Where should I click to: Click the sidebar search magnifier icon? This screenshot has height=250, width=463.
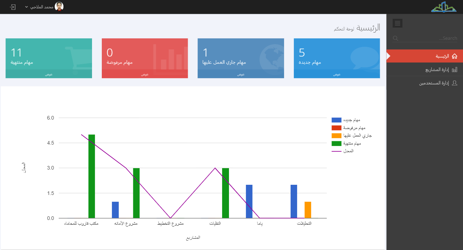click(396, 38)
